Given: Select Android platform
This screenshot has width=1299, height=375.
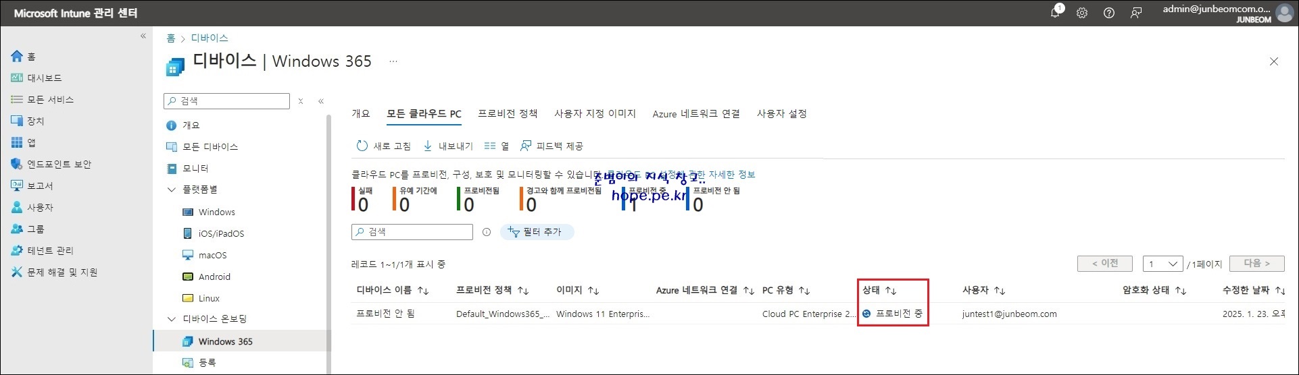Looking at the screenshot, I should (x=214, y=277).
